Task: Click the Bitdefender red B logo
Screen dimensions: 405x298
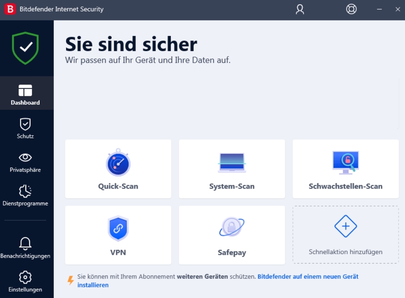Action: [x=10, y=9]
